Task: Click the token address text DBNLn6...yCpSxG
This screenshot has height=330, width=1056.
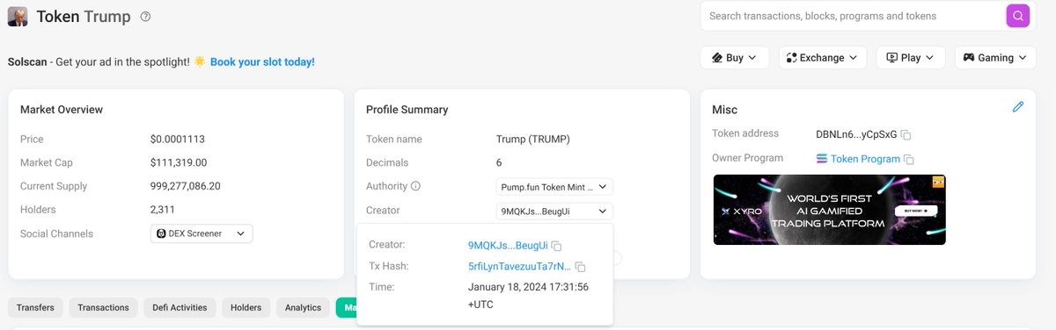Action: point(856,134)
